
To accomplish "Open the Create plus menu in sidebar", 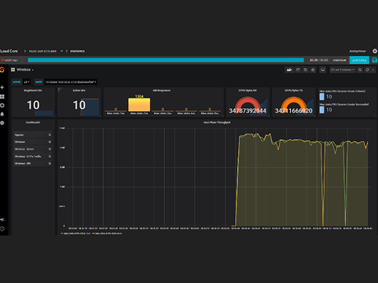I will tap(2, 88).
